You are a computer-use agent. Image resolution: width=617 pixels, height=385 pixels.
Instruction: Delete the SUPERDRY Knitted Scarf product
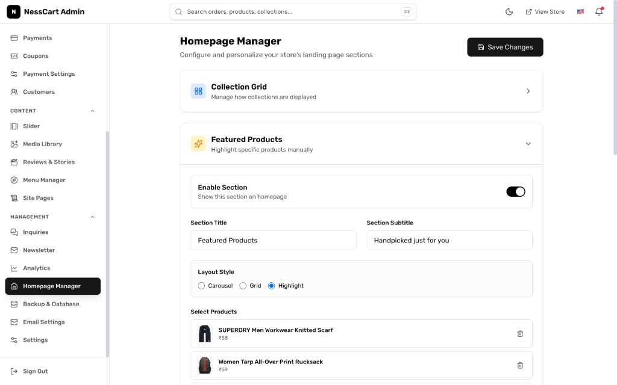point(520,333)
